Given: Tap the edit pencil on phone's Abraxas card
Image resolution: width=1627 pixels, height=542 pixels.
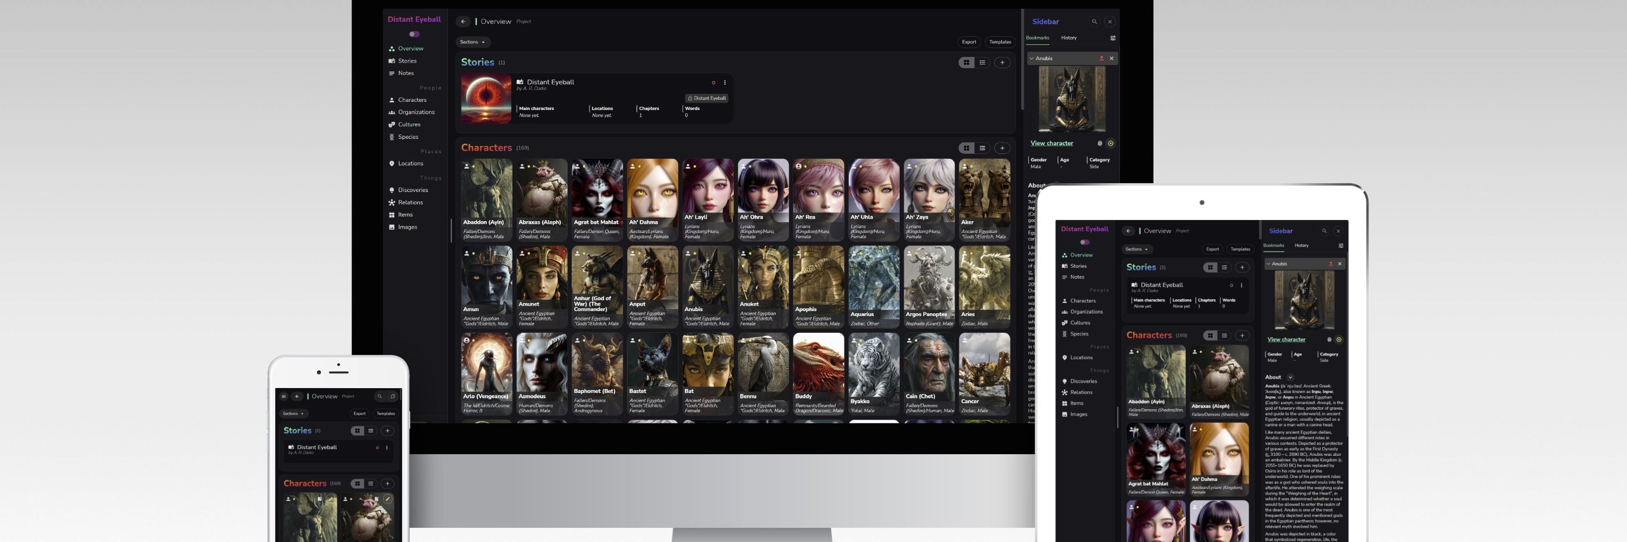Looking at the screenshot, I should (388, 499).
